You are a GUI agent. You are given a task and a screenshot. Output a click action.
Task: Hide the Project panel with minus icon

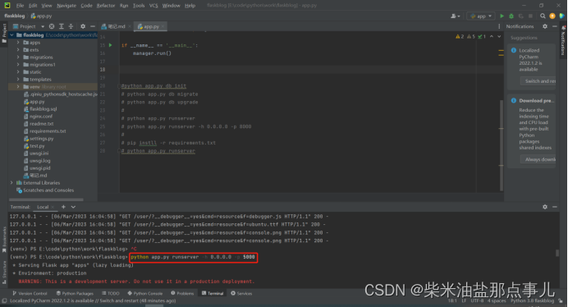click(x=93, y=26)
